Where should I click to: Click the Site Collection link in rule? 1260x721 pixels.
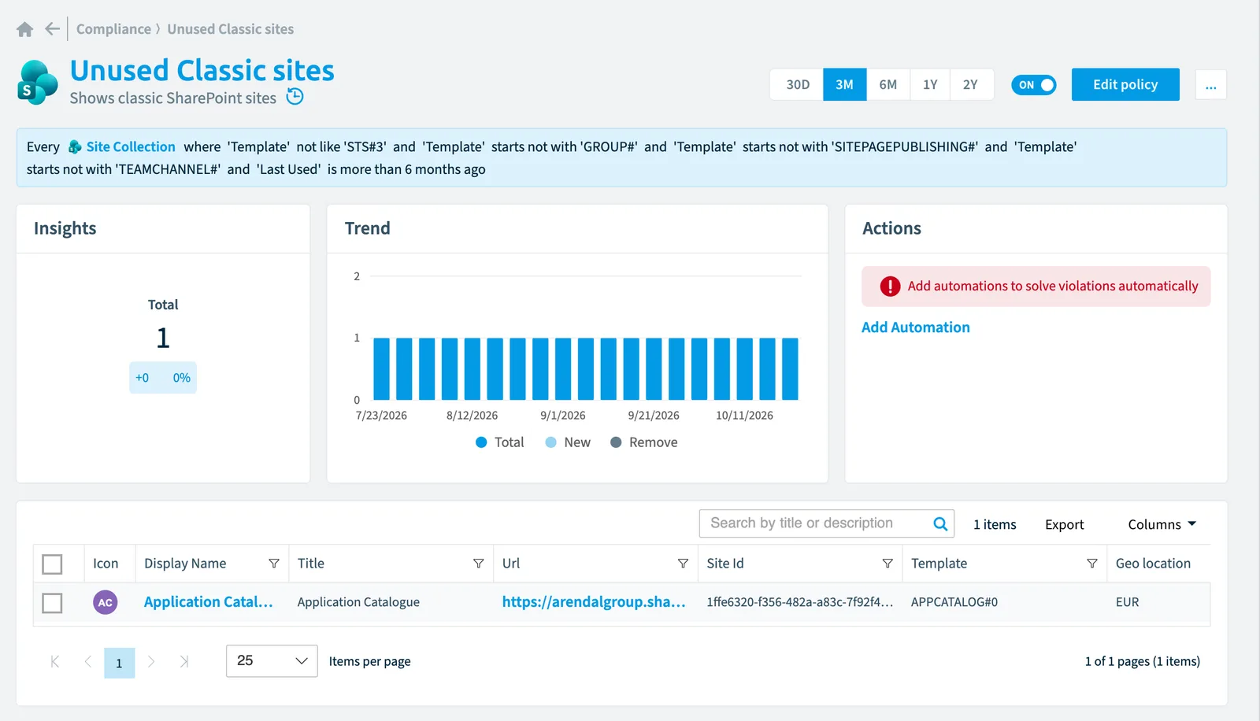[131, 147]
